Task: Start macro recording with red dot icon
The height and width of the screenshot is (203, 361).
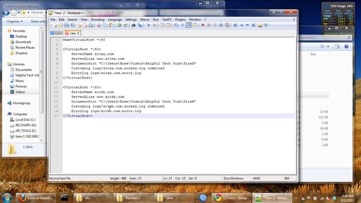Action: click(x=203, y=25)
